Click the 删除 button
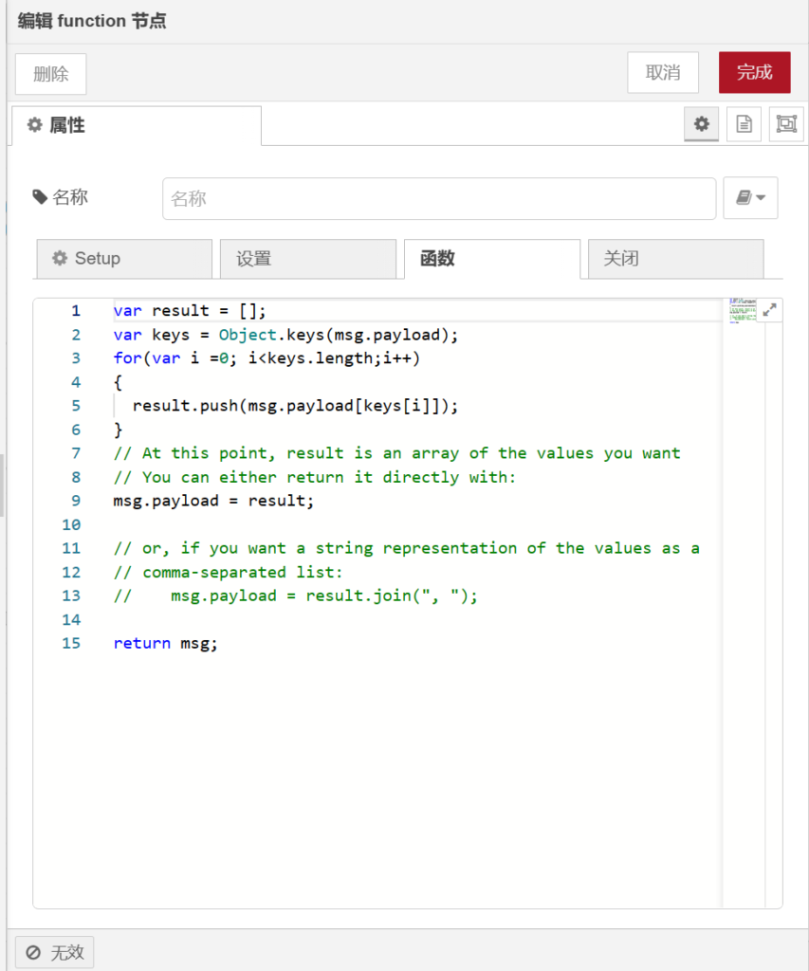 (51, 74)
